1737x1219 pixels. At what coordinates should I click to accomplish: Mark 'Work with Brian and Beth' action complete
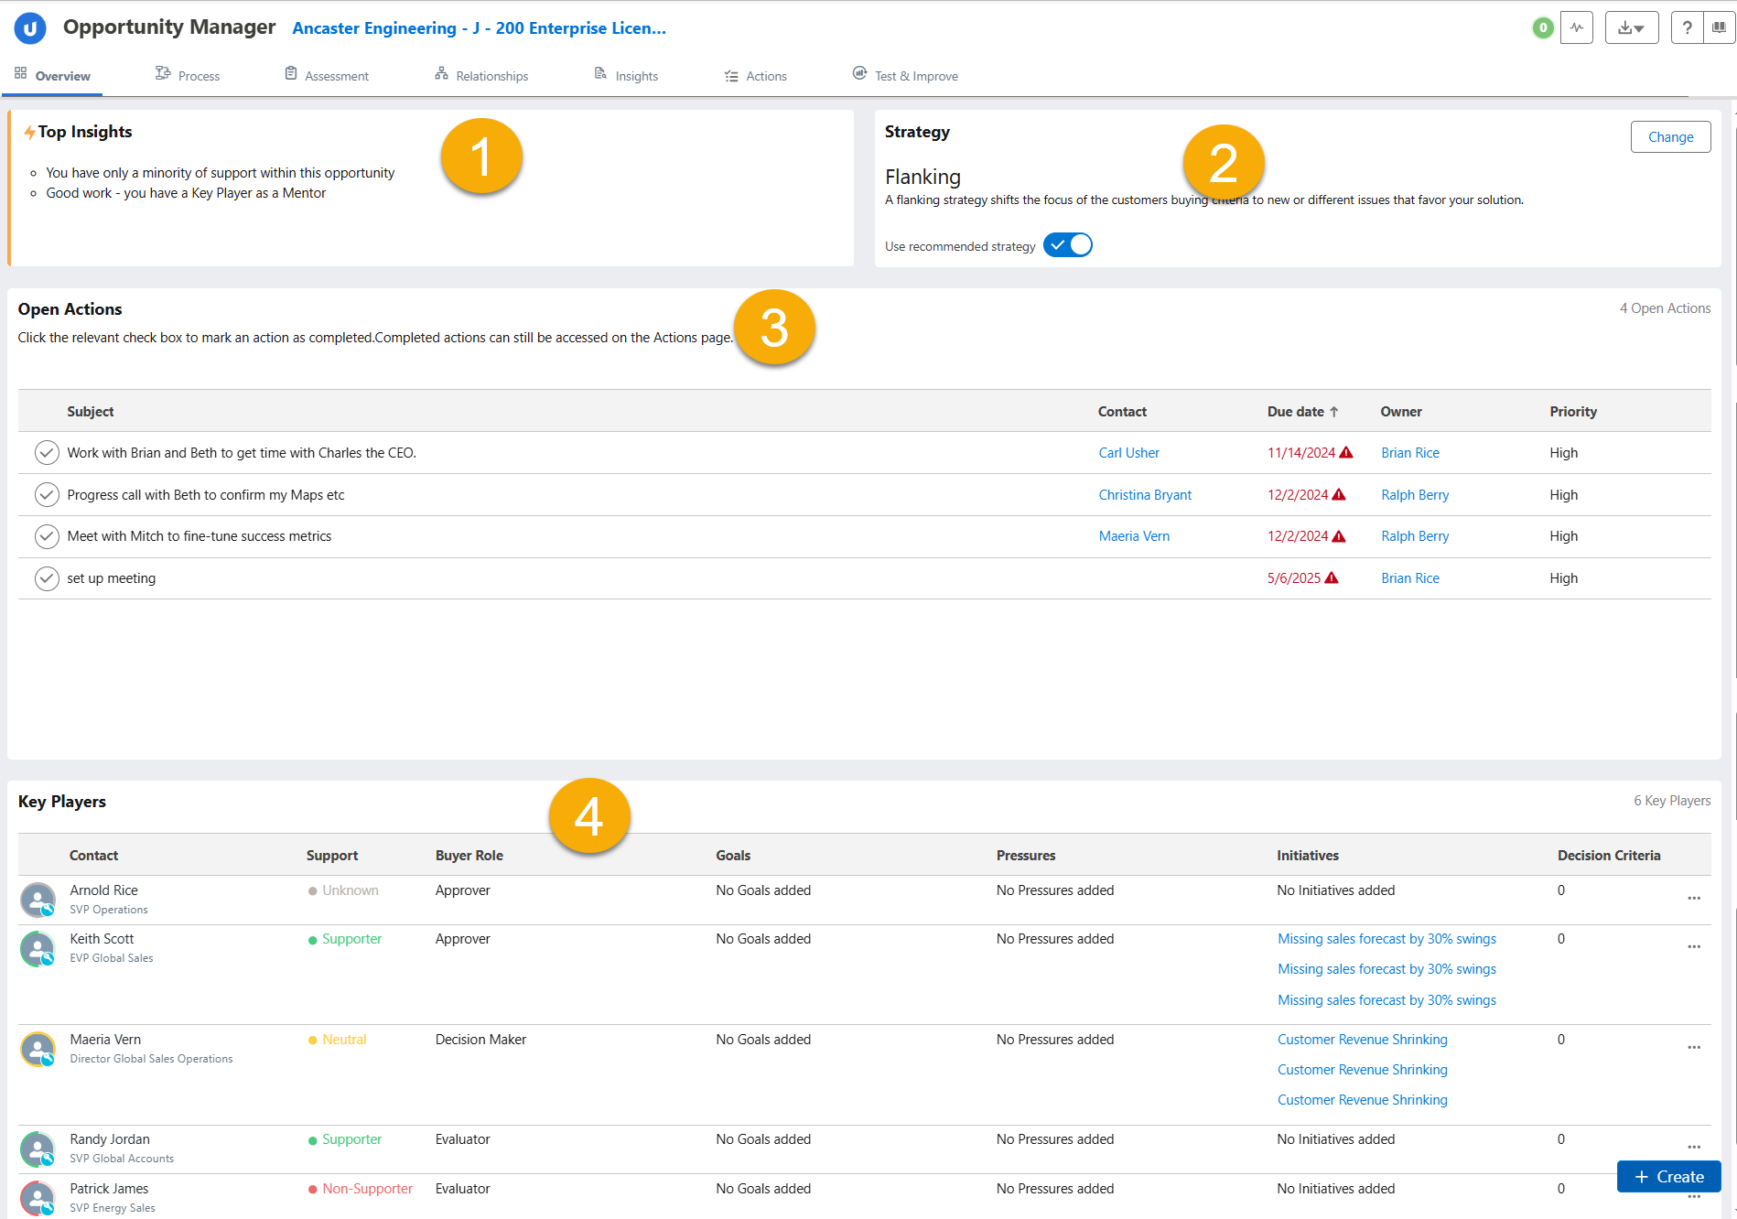pyautogui.click(x=47, y=453)
